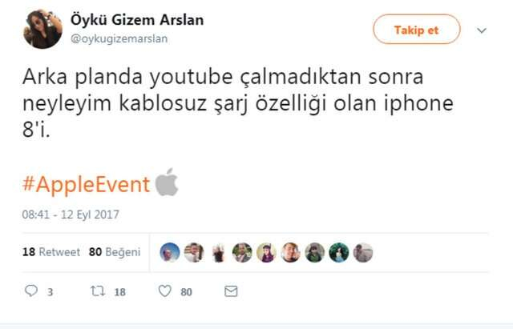The width and height of the screenshot is (513, 329).
Task: Open the eighth green-toned liker avatar
Action: [339, 252]
